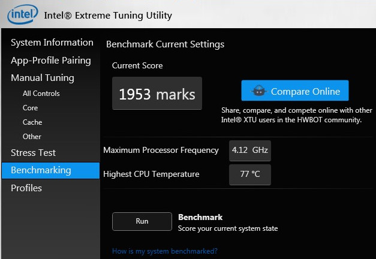Viewport: 376px width, 259px height.
Task: Open the System Information section
Action: tap(52, 43)
